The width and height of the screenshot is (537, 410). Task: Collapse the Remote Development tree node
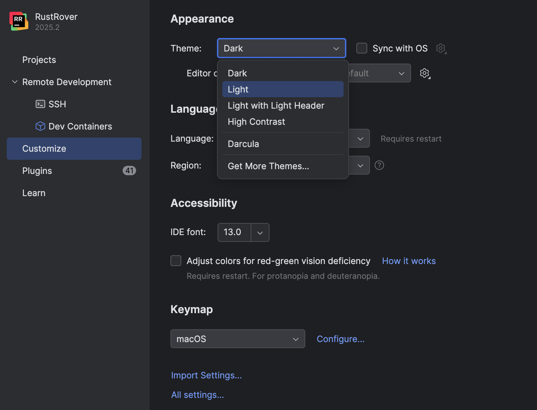pos(15,82)
